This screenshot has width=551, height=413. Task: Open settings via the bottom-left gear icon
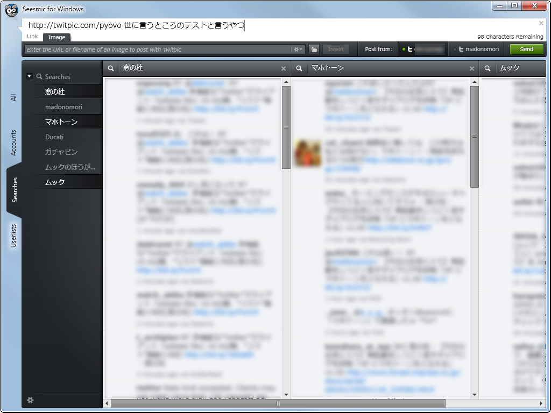pos(30,400)
